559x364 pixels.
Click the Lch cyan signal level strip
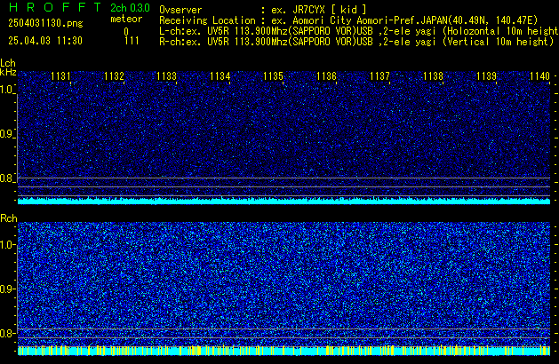coord(283,201)
